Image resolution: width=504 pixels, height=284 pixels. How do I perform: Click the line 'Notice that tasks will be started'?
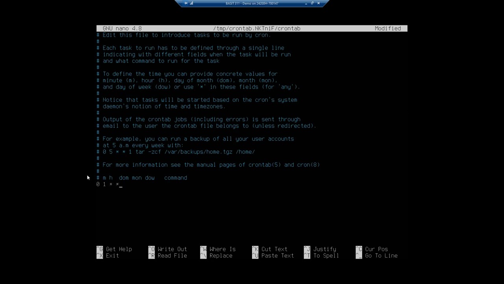[x=197, y=100]
